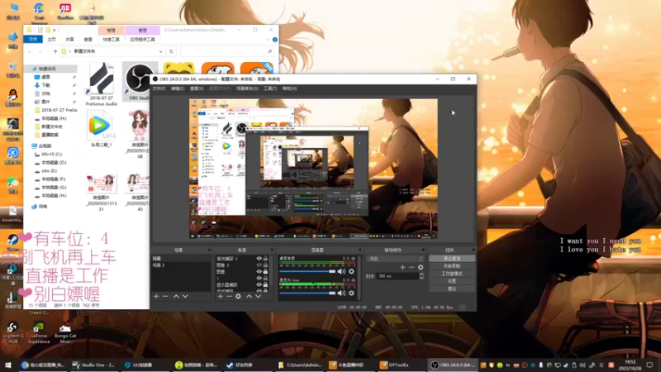This screenshot has width=661, height=372.
Task: Toggle visibility eye of 显示器捕获 source
Action: pyautogui.click(x=259, y=284)
